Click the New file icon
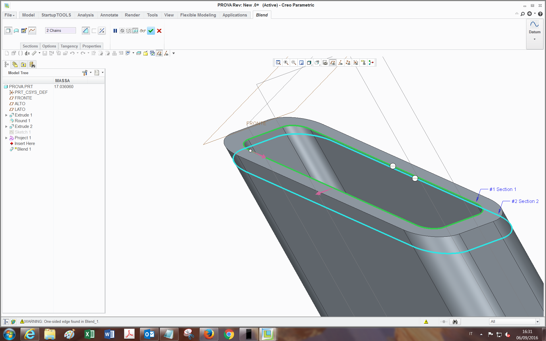The image size is (546, 341). (x=7, y=53)
